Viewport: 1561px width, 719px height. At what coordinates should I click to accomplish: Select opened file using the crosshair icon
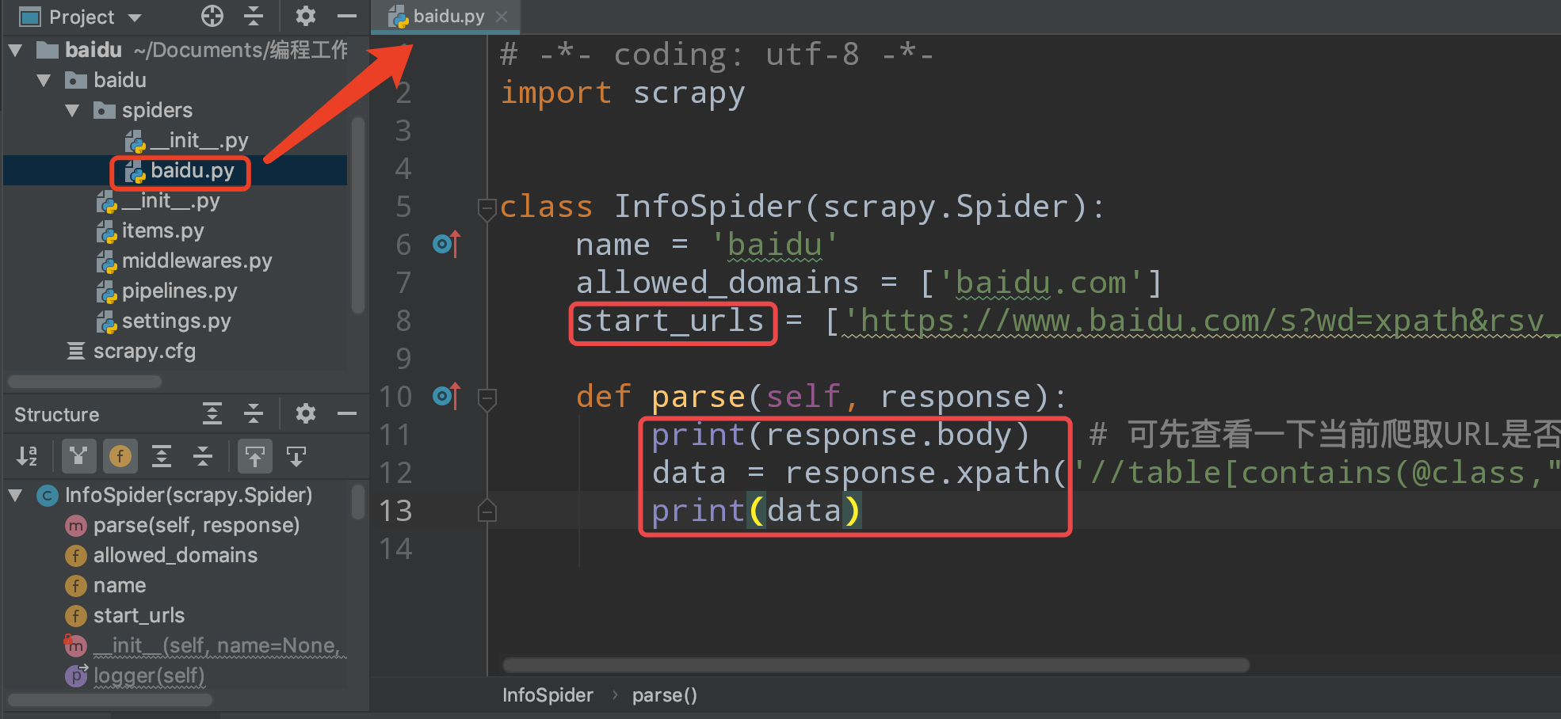pyautogui.click(x=212, y=16)
